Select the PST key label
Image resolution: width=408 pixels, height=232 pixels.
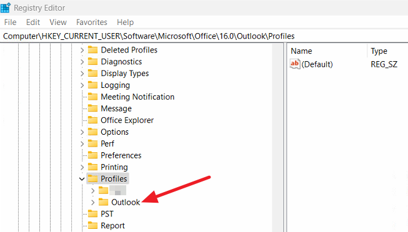coord(107,214)
